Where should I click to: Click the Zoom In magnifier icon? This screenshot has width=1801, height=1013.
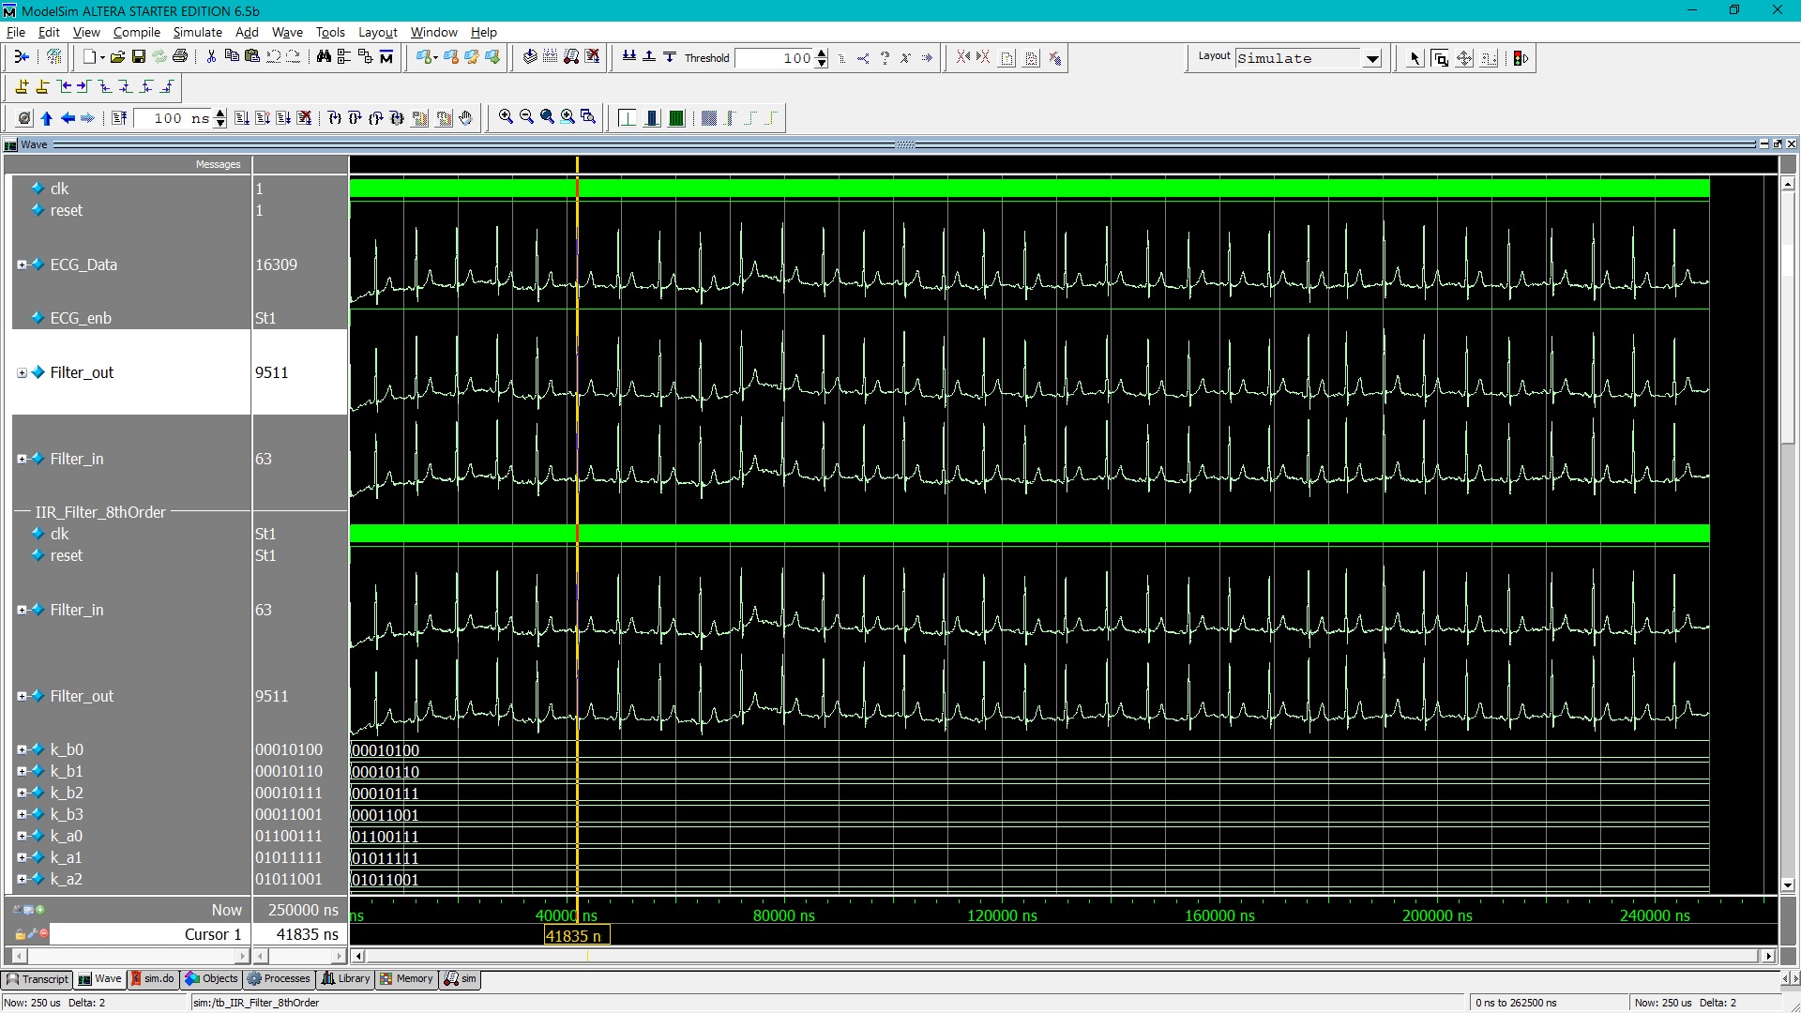click(506, 116)
